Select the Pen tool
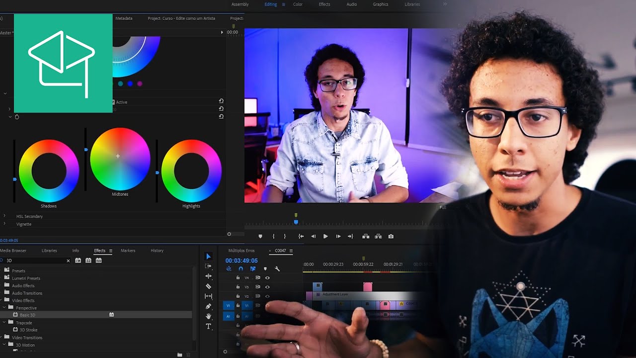 (x=209, y=305)
